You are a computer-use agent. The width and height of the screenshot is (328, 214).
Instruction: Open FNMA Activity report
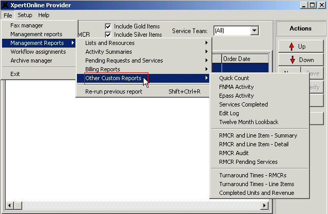[x=259, y=87]
